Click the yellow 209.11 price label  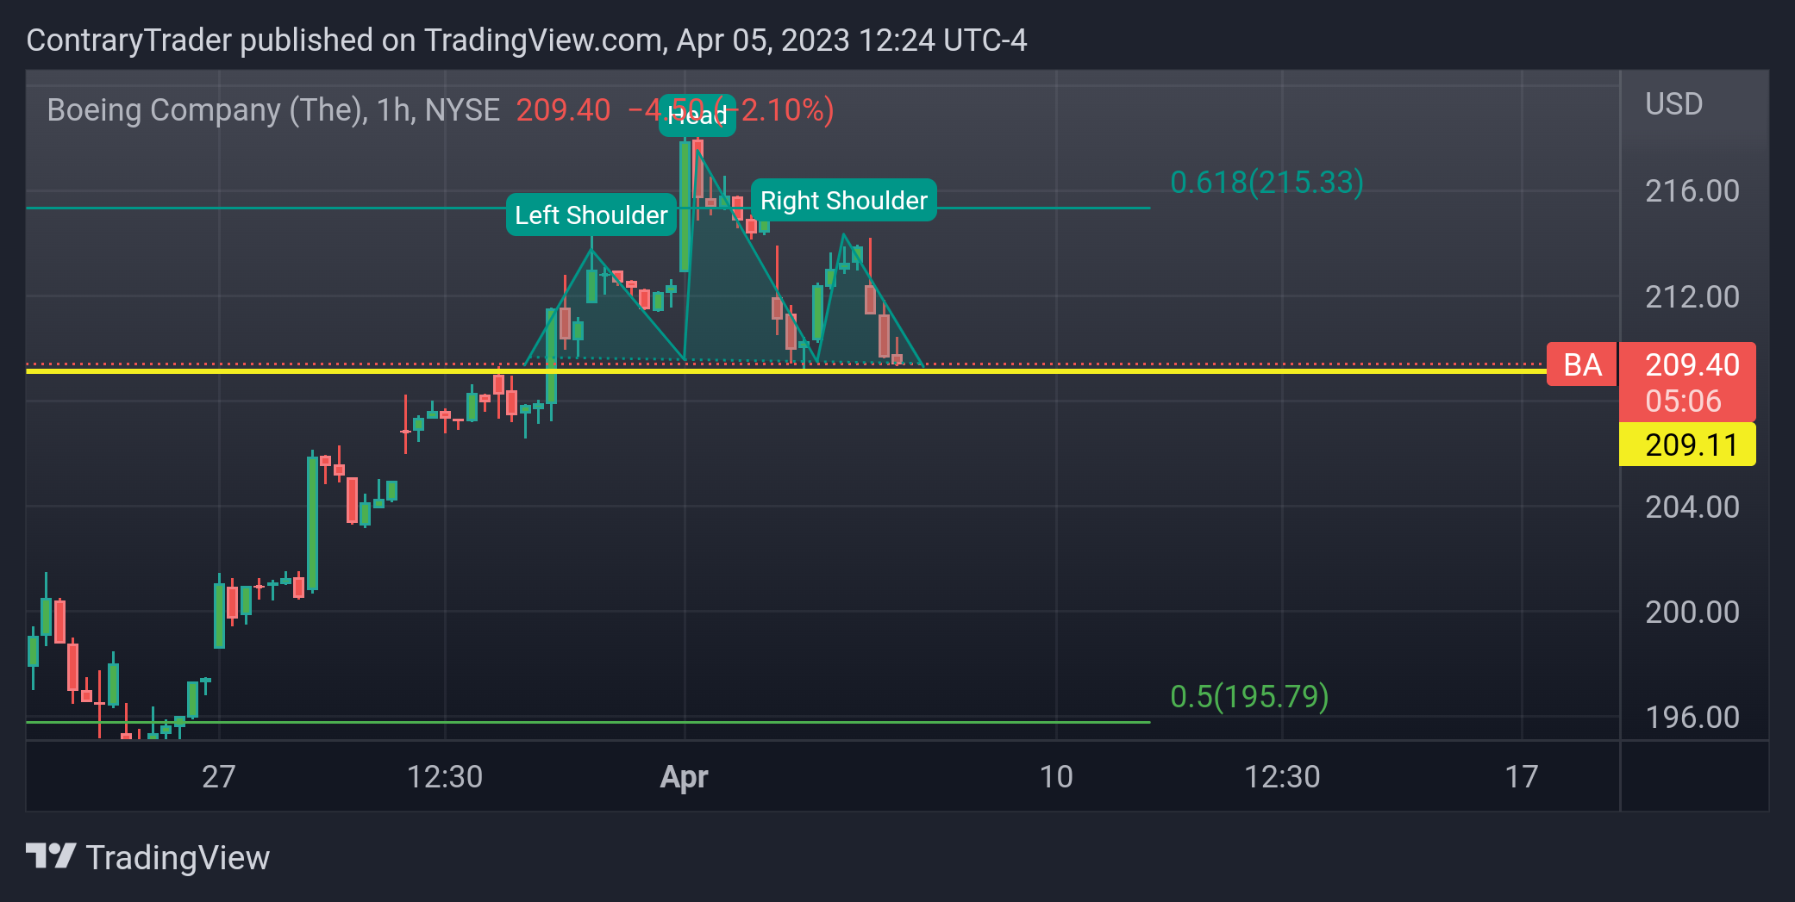(1687, 445)
